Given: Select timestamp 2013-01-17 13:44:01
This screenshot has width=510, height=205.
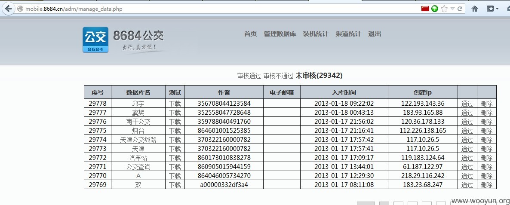Looking at the screenshot, I should [x=344, y=167].
